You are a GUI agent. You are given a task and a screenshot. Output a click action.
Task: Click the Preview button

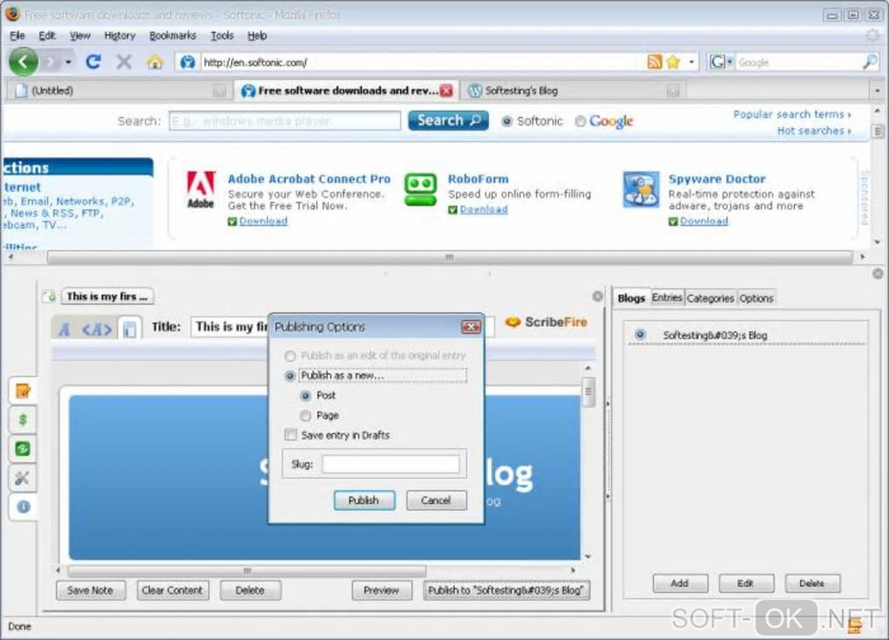(381, 590)
